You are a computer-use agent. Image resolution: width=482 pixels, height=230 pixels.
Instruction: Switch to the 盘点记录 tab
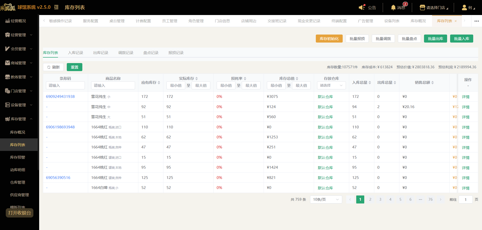[x=151, y=53]
